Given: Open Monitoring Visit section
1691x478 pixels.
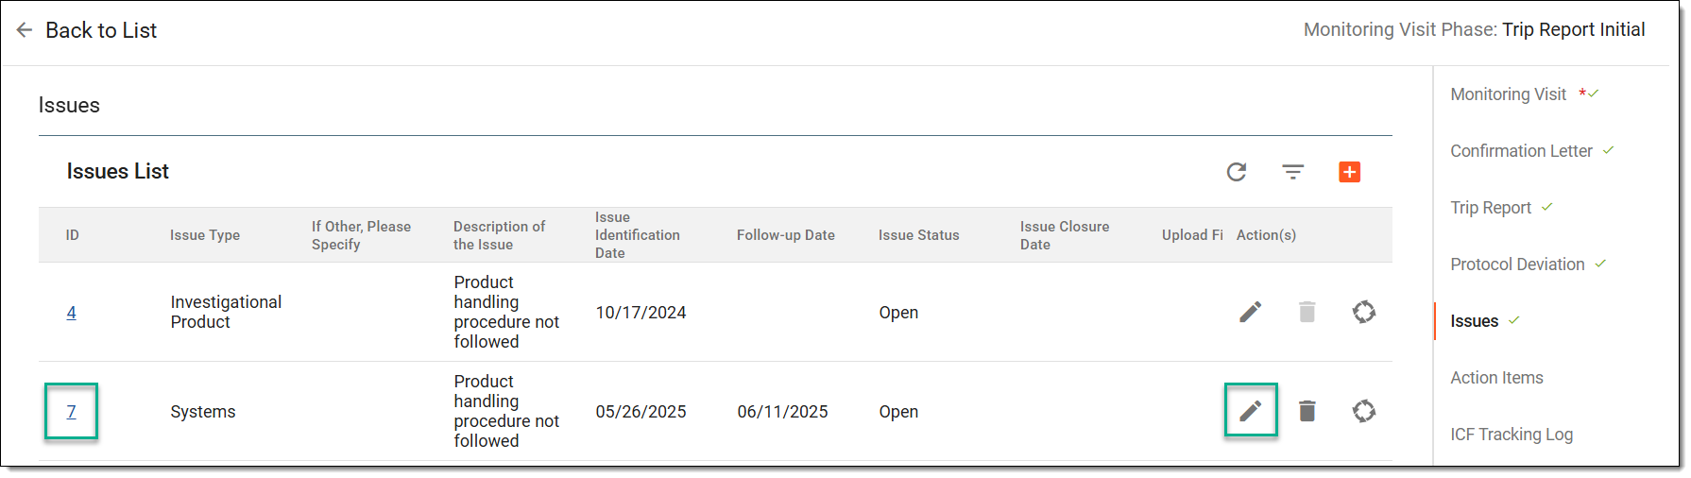Looking at the screenshot, I should point(1509,94).
